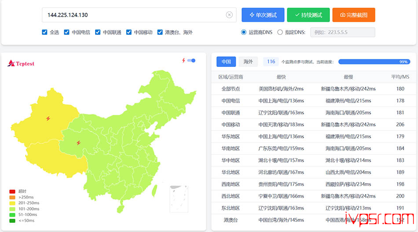Select the 港澳台 row label
The image size is (418, 232).
click(231, 220)
